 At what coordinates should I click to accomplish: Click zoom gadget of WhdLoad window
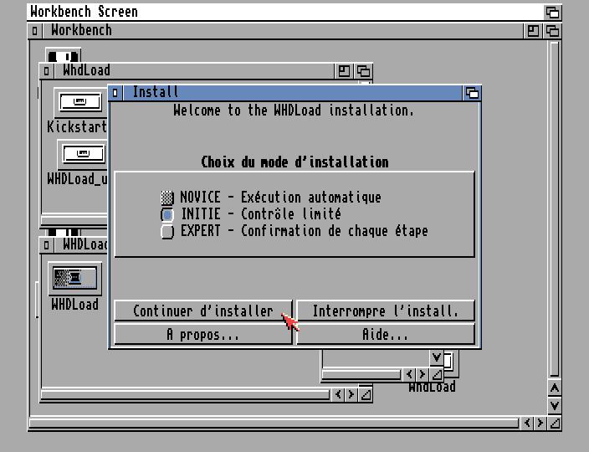344,71
